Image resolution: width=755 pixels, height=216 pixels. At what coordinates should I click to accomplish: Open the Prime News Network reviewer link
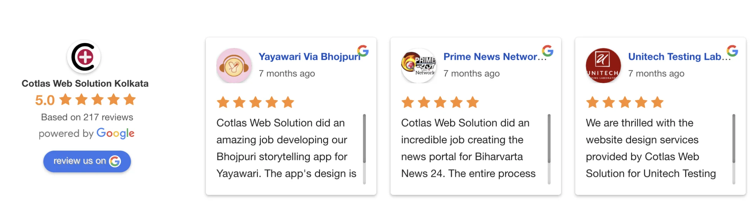click(x=495, y=57)
